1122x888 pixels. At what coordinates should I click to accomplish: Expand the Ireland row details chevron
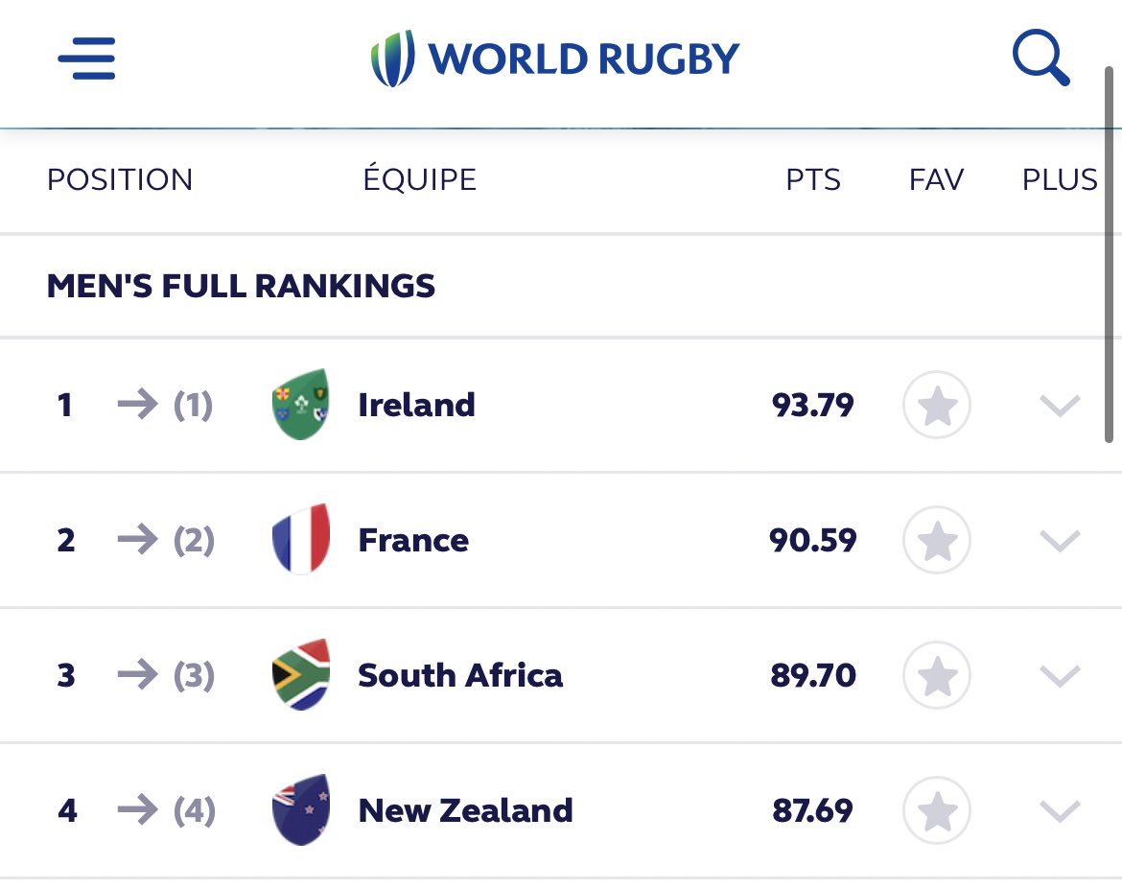tap(1060, 406)
